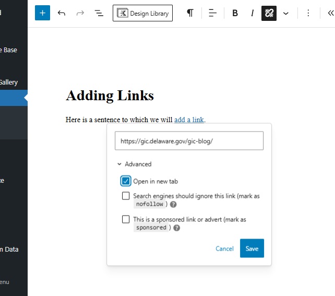Open the document overview list view

99,13
